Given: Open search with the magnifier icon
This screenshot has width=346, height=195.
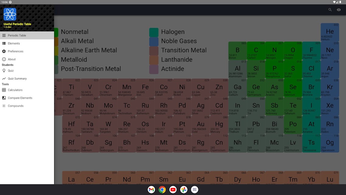Looking at the screenshot, I should (330, 10).
